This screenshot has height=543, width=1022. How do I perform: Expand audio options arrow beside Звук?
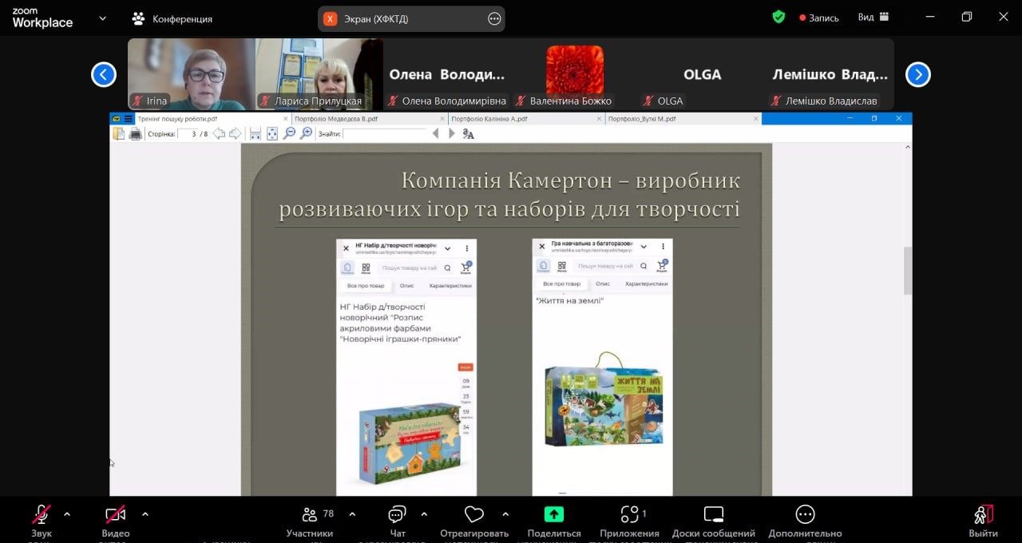coord(67,514)
